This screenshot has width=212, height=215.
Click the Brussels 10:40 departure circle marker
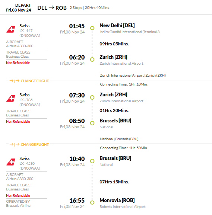pyautogui.click(x=92, y=161)
